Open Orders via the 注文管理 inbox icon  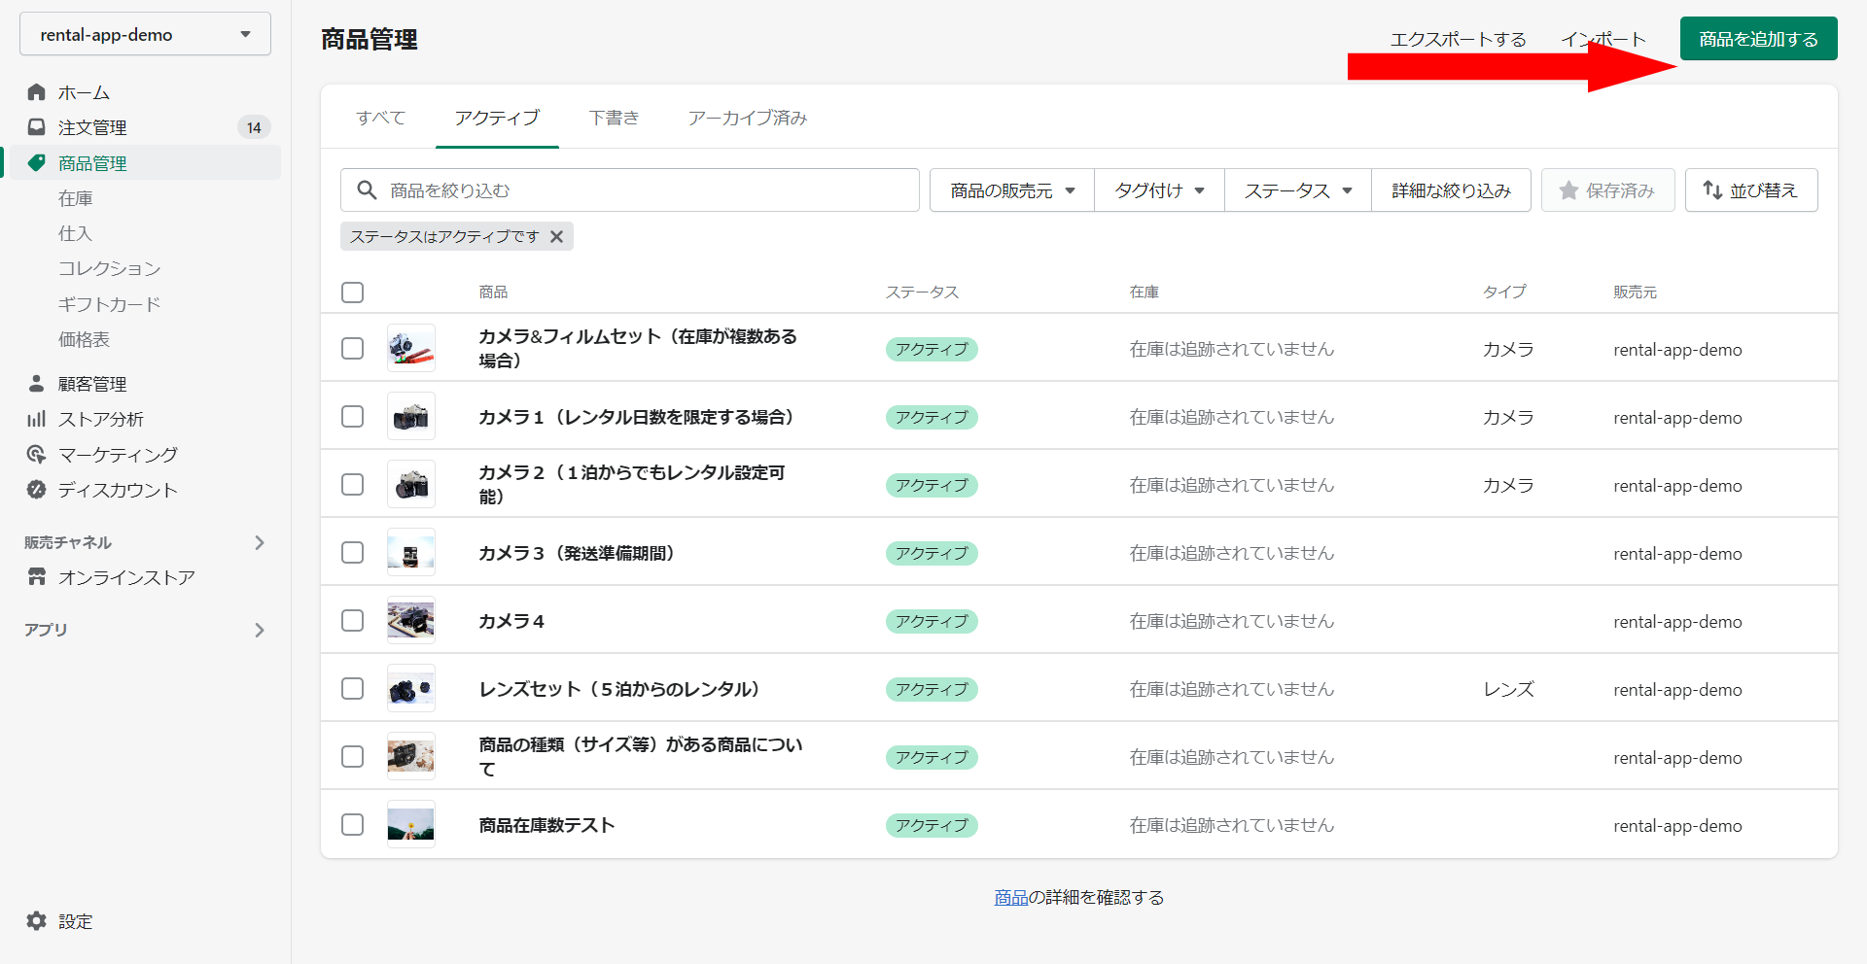(37, 127)
